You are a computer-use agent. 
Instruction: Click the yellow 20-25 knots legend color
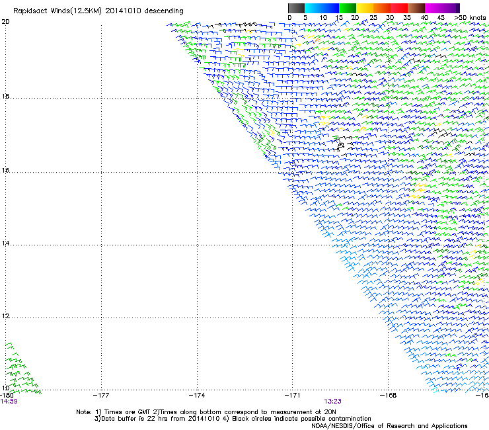click(365, 8)
